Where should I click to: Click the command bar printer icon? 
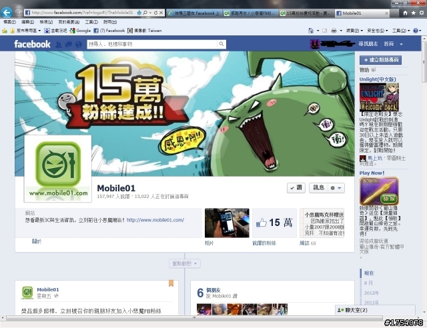coord(334,31)
